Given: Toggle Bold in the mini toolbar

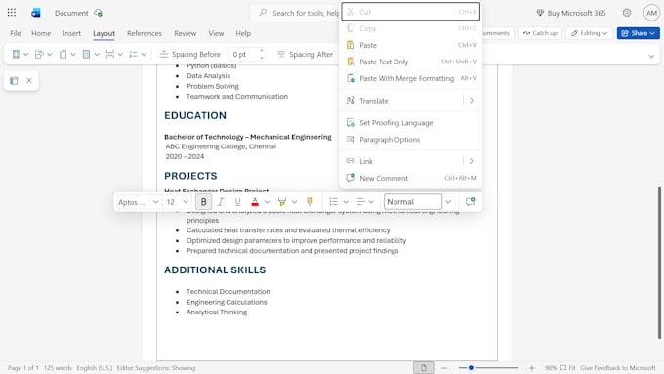Looking at the screenshot, I should [204, 202].
